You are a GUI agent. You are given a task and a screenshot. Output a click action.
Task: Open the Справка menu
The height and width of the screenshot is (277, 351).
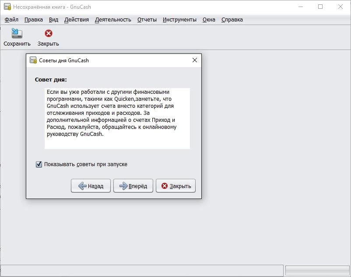click(232, 20)
